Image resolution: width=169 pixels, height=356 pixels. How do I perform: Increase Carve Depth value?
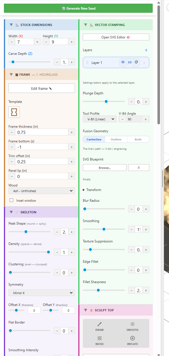point(72,62)
